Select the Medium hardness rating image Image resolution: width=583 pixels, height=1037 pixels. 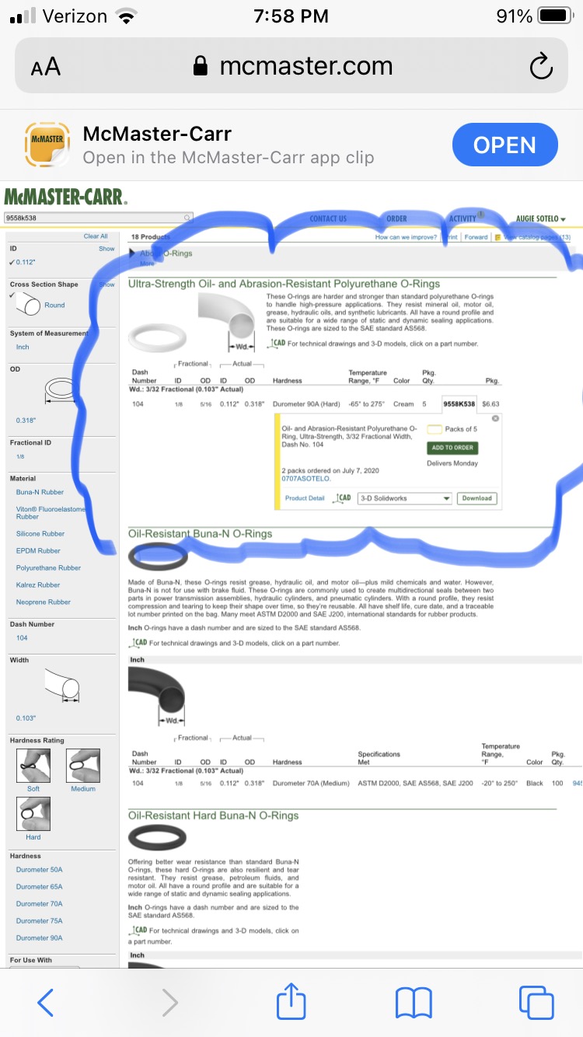pos(83,766)
